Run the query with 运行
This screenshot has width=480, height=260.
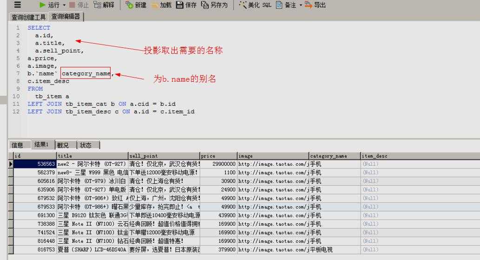[49, 5]
